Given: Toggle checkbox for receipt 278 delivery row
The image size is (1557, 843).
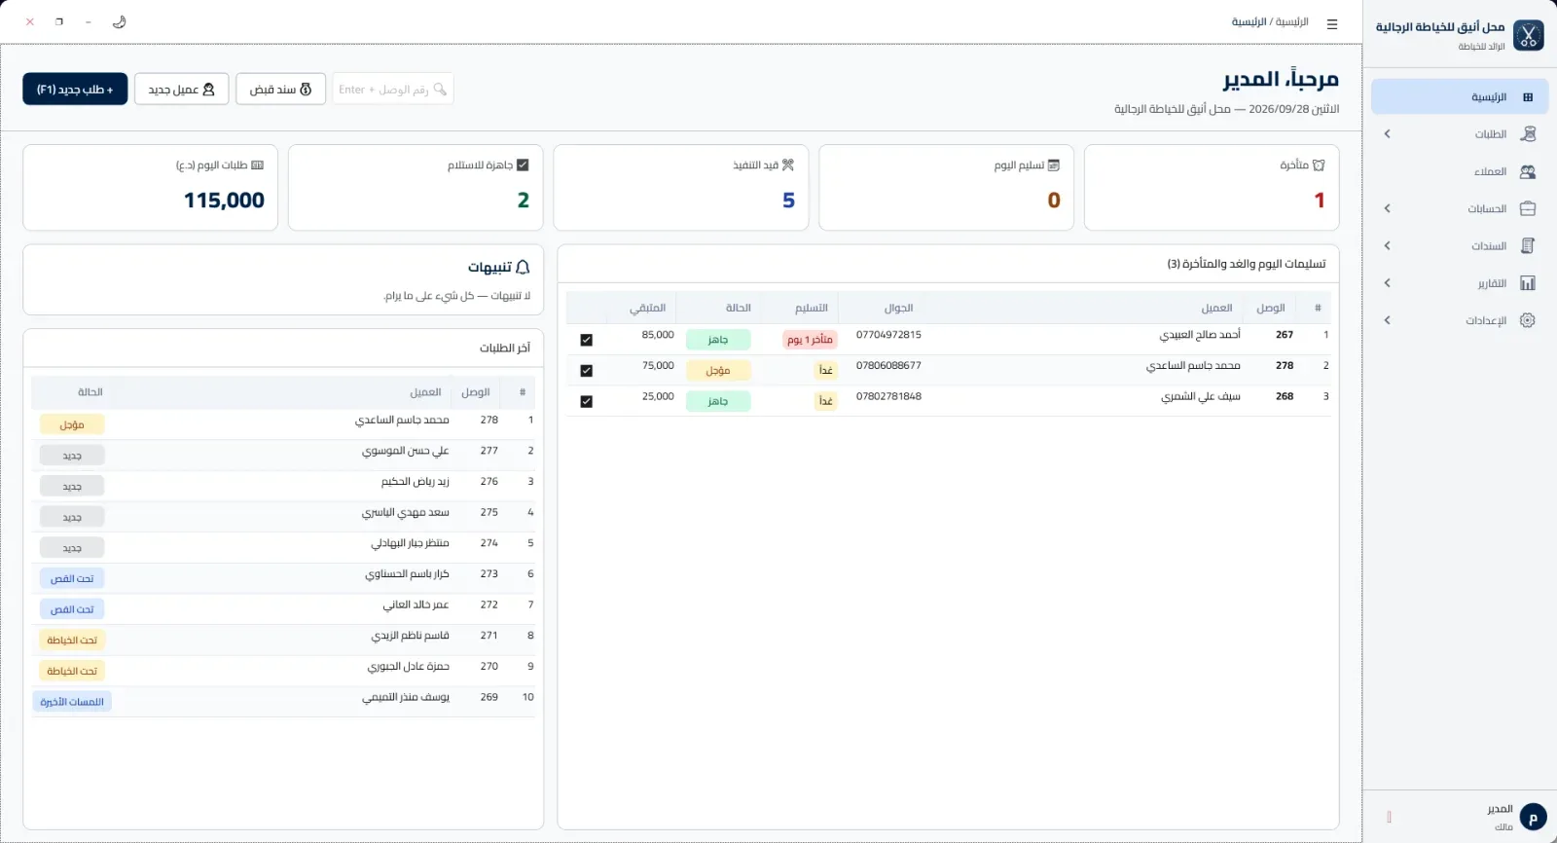Looking at the screenshot, I should pos(586,371).
